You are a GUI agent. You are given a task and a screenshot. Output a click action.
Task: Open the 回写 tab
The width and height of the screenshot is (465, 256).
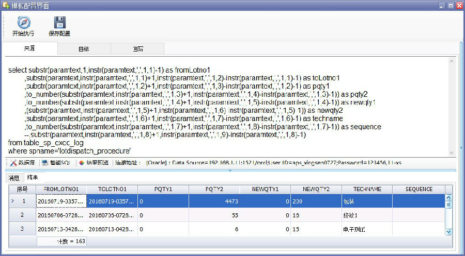[x=137, y=49]
